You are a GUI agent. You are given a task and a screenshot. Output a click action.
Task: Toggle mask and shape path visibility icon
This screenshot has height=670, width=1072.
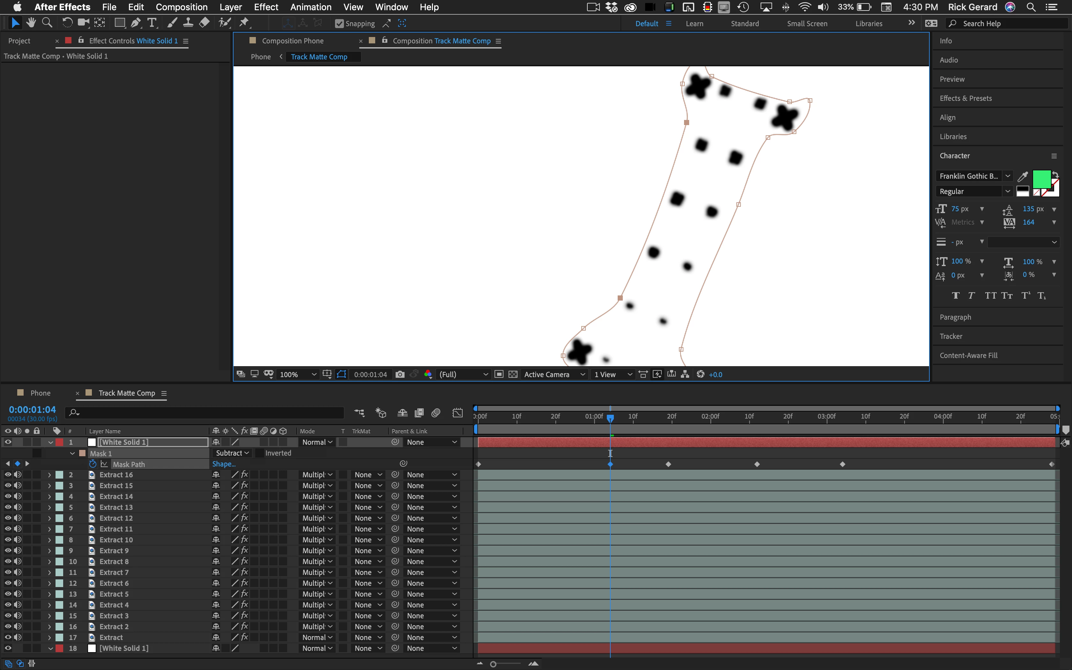coord(341,375)
